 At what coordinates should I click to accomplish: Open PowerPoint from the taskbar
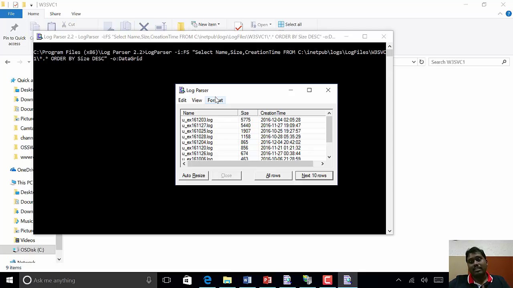(x=267, y=280)
